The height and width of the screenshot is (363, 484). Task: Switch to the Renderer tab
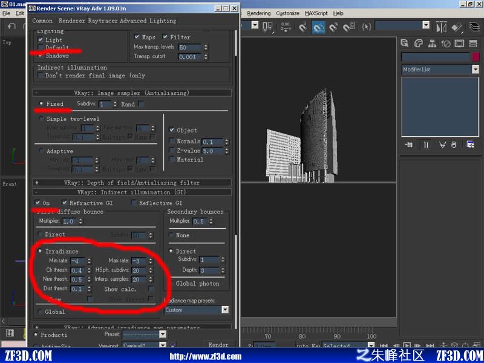(72, 21)
